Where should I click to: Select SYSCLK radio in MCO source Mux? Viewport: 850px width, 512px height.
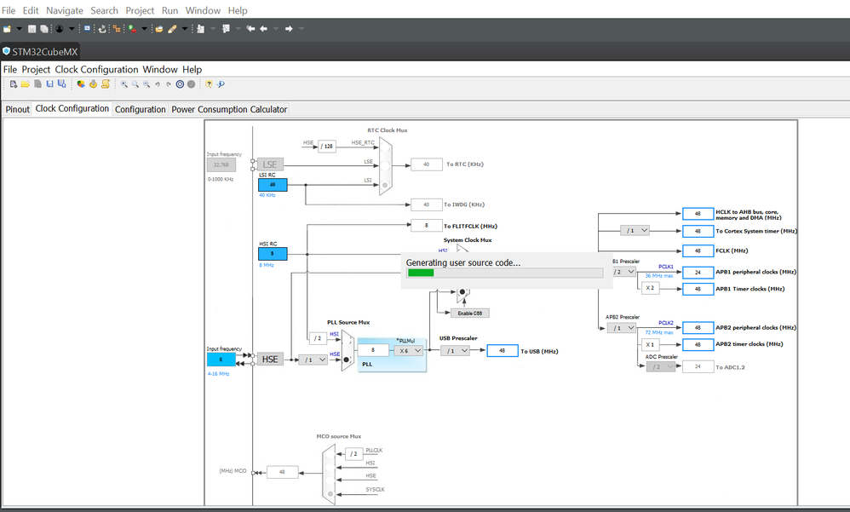(x=330, y=494)
